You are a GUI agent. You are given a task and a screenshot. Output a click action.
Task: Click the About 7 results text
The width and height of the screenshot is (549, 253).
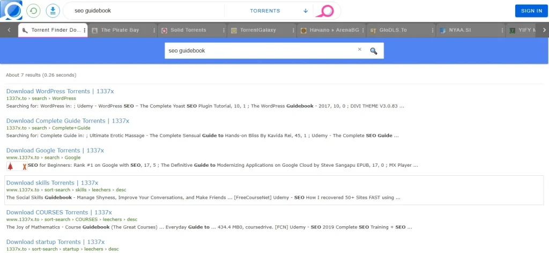pos(41,75)
